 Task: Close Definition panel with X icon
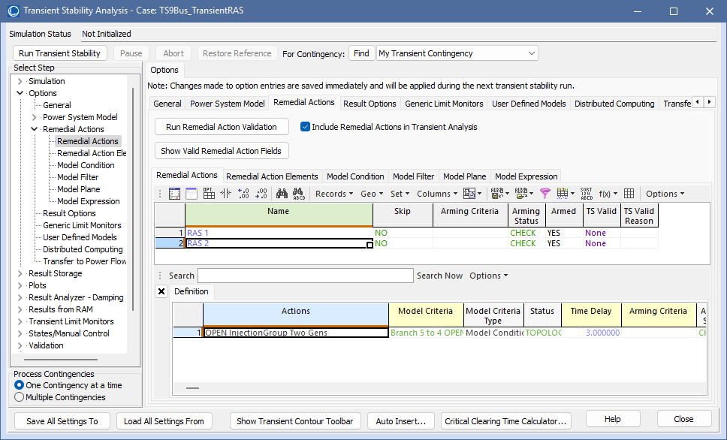click(161, 291)
